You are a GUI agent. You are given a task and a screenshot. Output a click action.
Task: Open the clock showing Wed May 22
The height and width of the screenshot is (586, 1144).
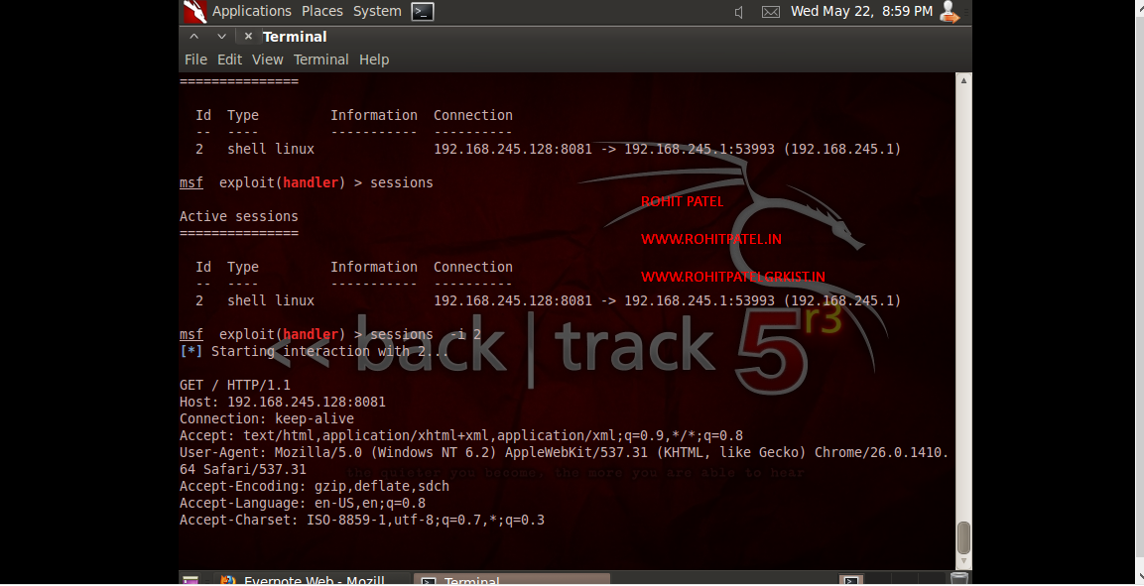coord(861,11)
